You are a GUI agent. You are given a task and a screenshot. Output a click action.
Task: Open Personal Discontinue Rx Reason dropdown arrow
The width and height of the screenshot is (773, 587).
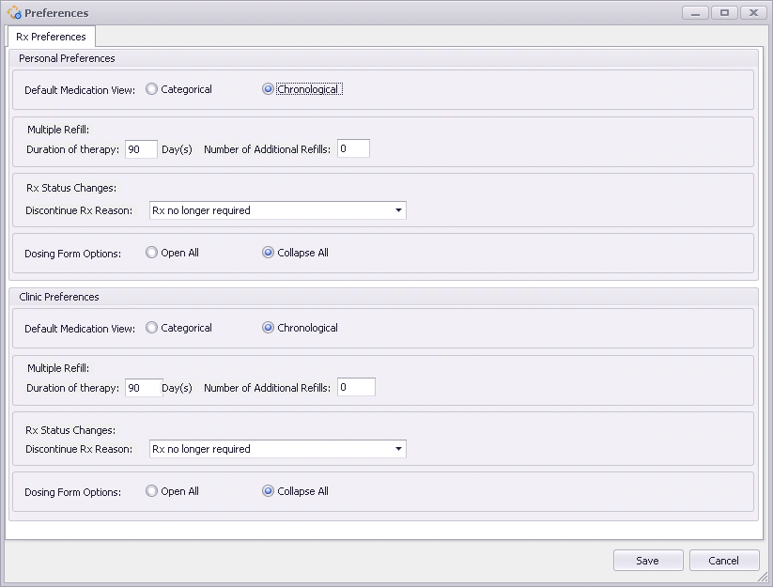(398, 210)
